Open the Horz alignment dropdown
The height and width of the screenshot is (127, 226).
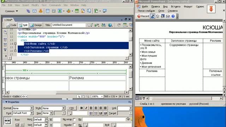(x=46, y=120)
